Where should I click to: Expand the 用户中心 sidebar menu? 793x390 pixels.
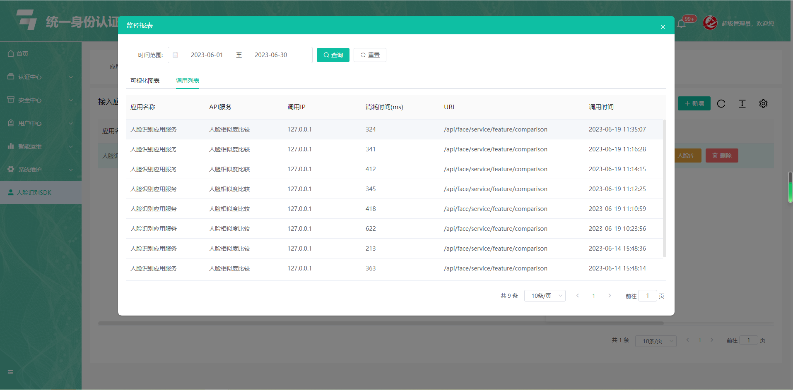click(41, 123)
